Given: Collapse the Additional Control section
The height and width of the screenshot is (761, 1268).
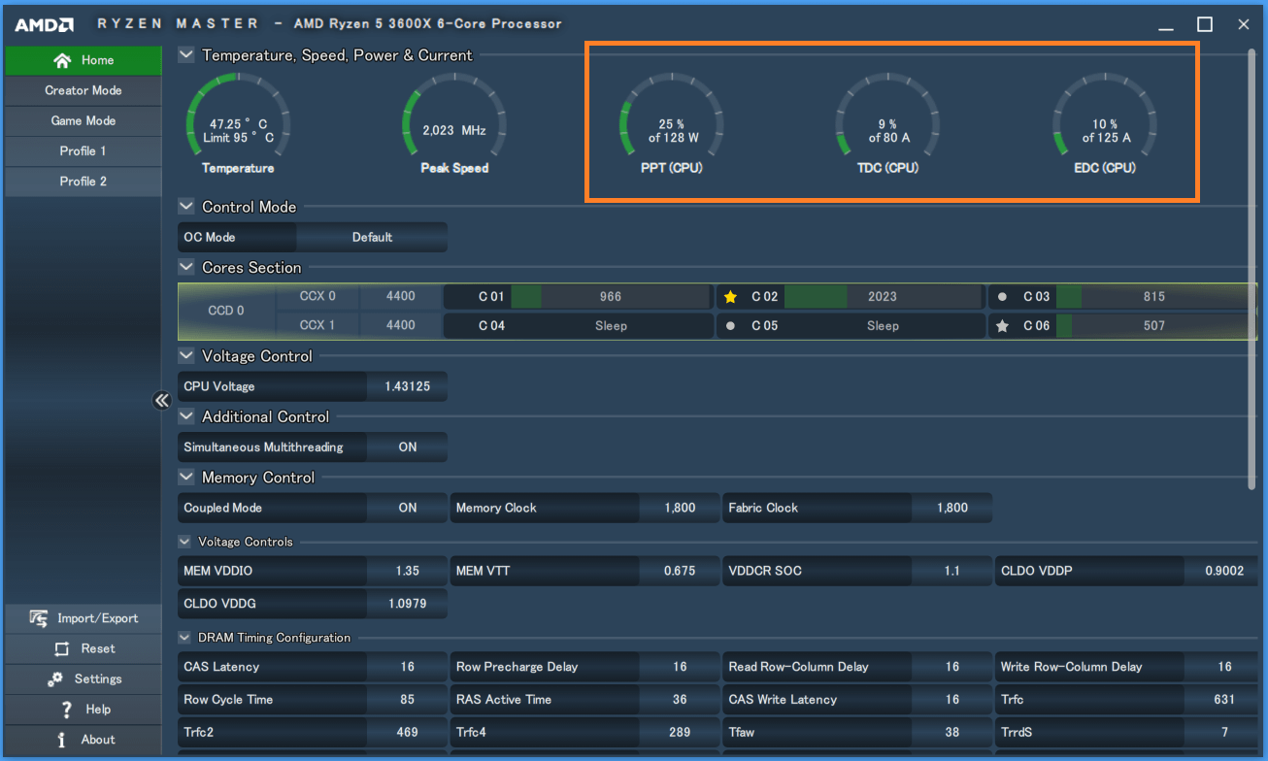Looking at the screenshot, I should (x=186, y=416).
